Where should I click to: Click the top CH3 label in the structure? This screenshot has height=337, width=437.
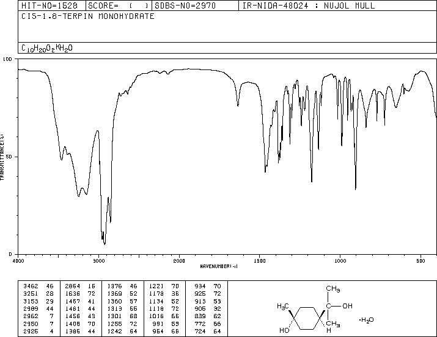pos(332,289)
